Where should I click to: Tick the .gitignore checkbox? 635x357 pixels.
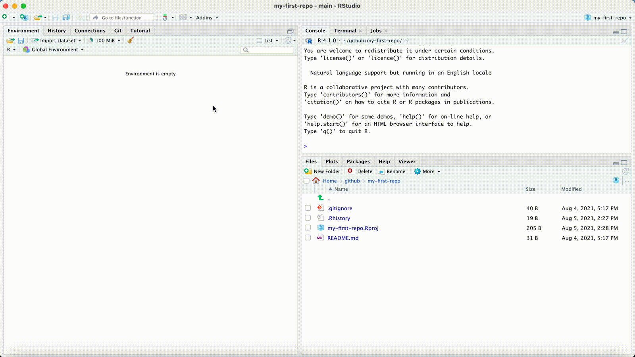point(308,208)
